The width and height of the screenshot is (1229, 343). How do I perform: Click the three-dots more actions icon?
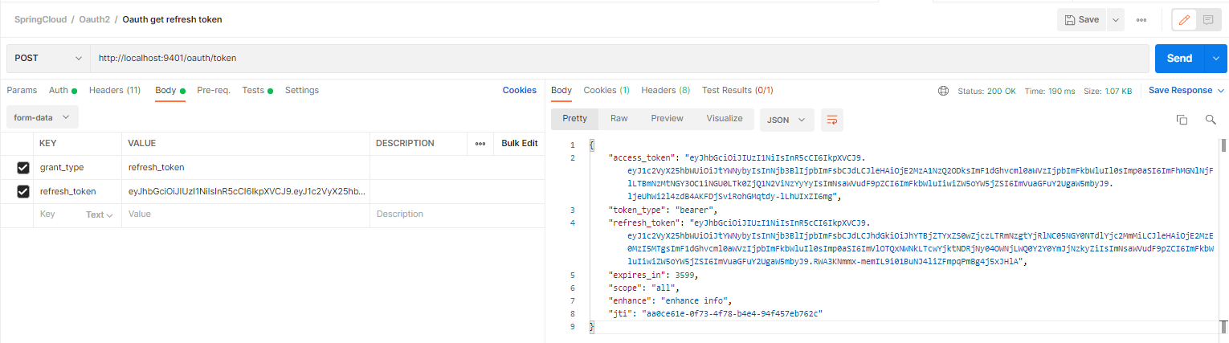click(x=1141, y=20)
